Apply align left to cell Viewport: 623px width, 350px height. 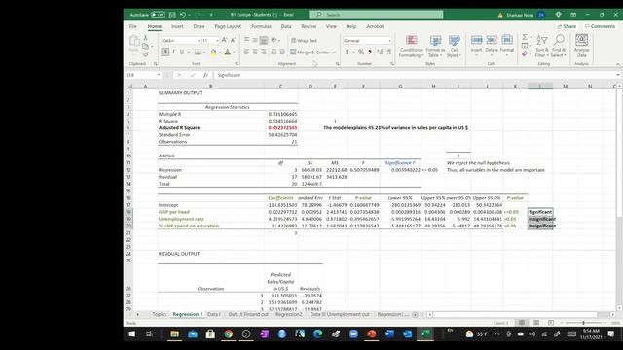[x=246, y=52]
